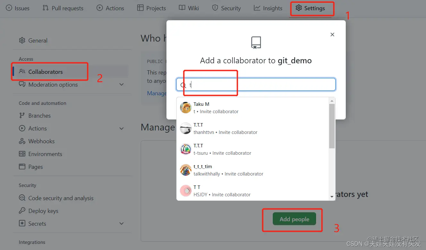Image resolution: width=426 pixels, height=250 pixels.
Task: Click the Issues circle icon
Action: (9, 8)
